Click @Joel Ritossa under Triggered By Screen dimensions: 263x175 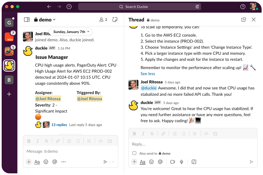pos(90,99)
